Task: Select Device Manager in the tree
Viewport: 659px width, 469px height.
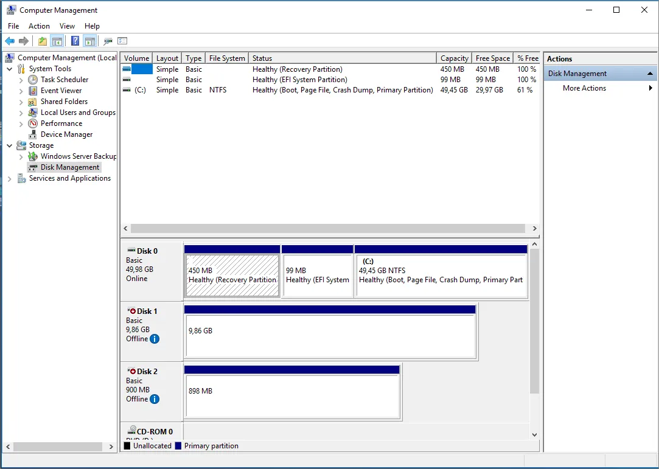Action: click(x=66, y=134)
